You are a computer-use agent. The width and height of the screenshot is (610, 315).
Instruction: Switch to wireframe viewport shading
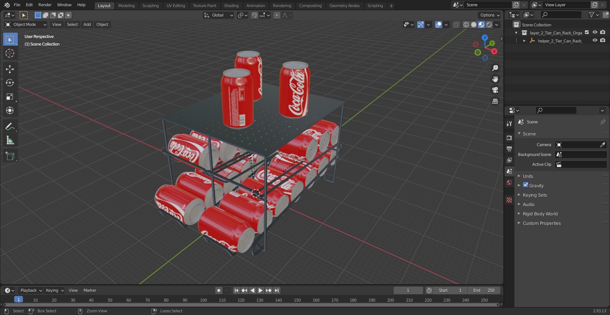coord(466,25)
